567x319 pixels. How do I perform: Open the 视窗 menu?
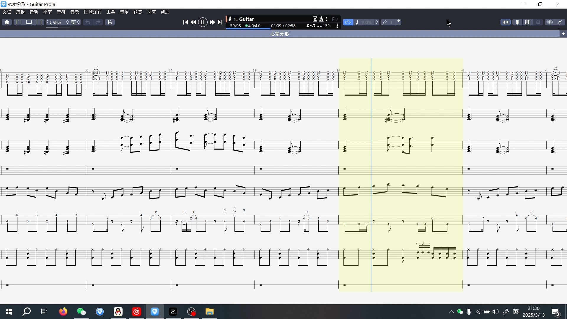tap(151, 12)
